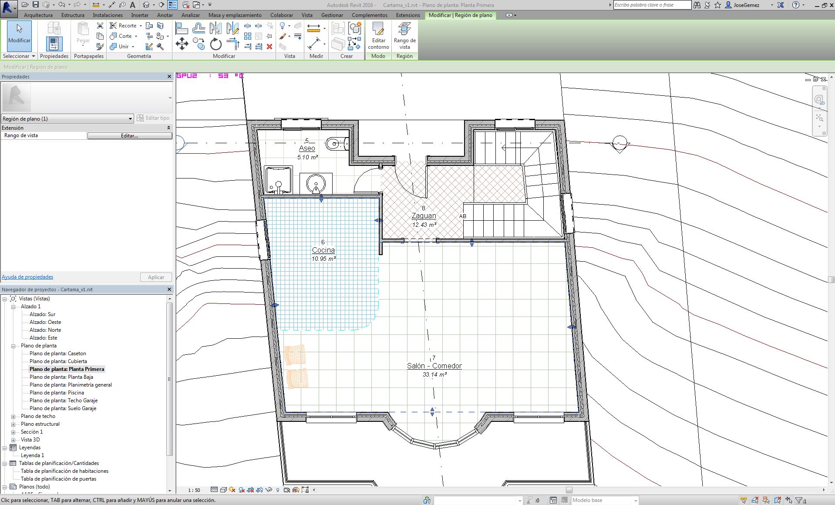Toggle shadows in view control bar
835x505 pixels.
pos(242,490)
